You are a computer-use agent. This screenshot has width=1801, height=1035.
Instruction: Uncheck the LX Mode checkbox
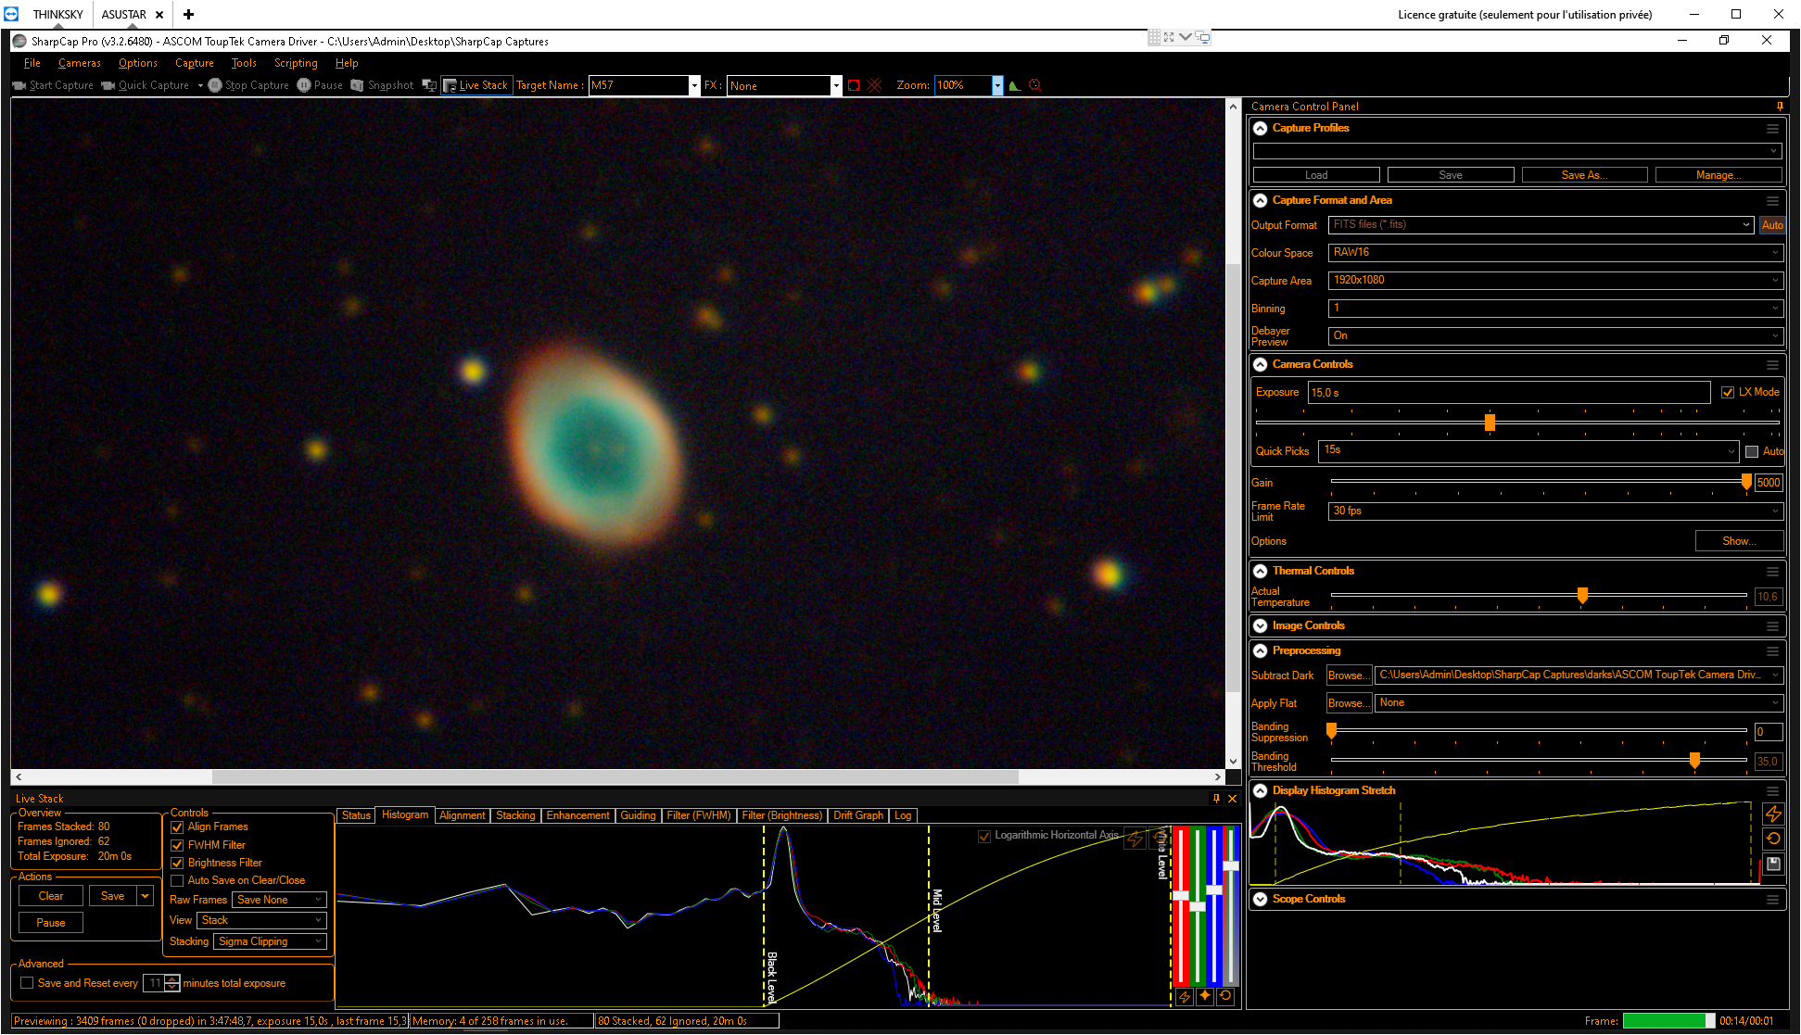click(x=1728, y=392)
